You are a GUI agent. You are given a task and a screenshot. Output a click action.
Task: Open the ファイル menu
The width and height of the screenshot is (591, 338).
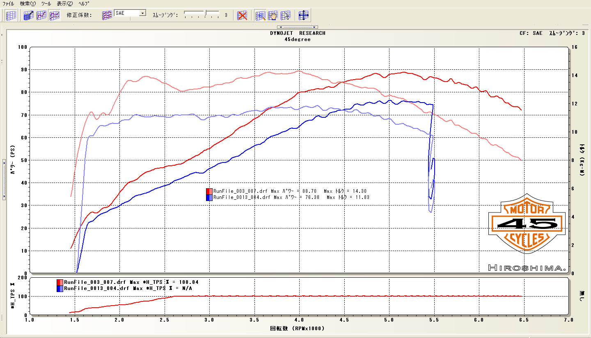point(8,3)
